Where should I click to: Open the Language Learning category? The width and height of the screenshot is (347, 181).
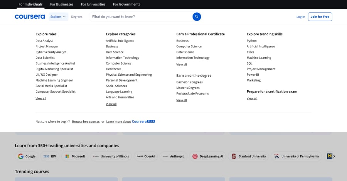click(x=119, y=91)
